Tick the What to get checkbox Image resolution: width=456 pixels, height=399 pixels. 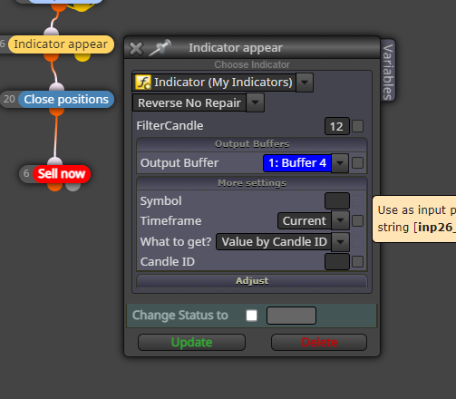tap(358, 242)
